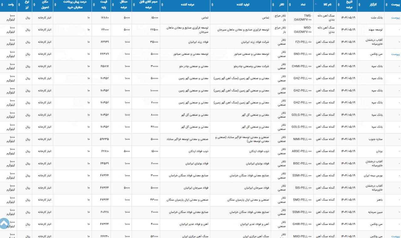Select symbol BISC-PELL-00
Viewport: 401px width, 238px height.
(303, 163)
